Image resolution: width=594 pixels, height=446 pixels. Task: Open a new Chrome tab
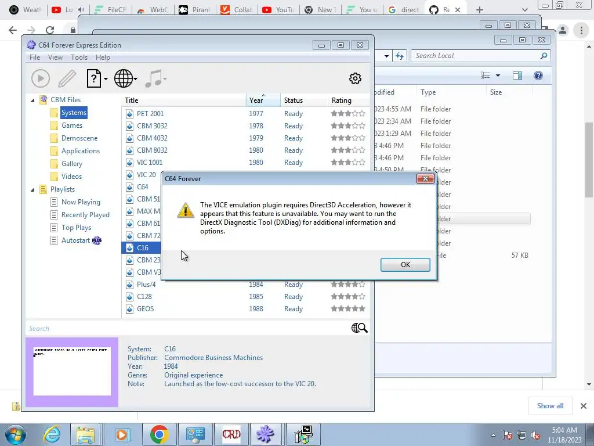(x=480, y=10)
